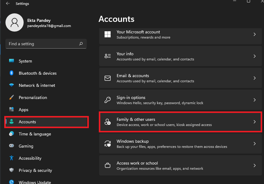264x184 pixels.
Task: Click the Personalization paintbrush icon
Action: coord(12,97)
